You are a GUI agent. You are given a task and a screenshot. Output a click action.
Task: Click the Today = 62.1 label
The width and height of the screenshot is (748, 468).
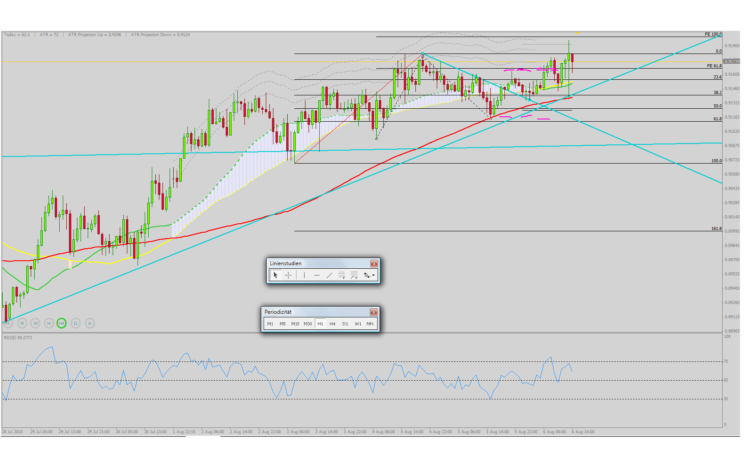tap(17, 34)
